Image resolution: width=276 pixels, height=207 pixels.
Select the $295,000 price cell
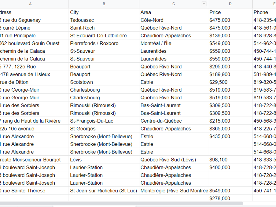pyautogui.click(x=230, y=67)
